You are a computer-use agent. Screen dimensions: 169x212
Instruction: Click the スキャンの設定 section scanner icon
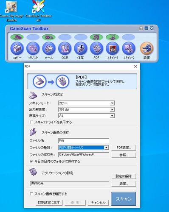33,95
